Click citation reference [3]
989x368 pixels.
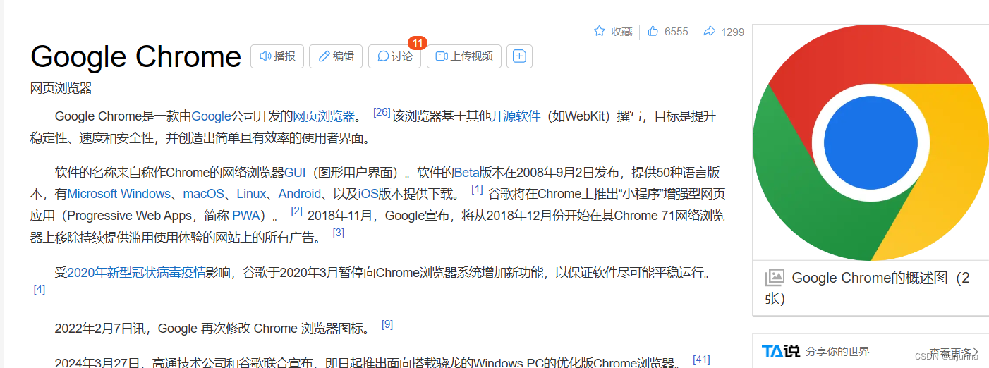[x=339, y=232]
